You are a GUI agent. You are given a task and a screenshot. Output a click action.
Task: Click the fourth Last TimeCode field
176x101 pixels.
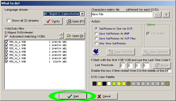click(x=146, y=65)
